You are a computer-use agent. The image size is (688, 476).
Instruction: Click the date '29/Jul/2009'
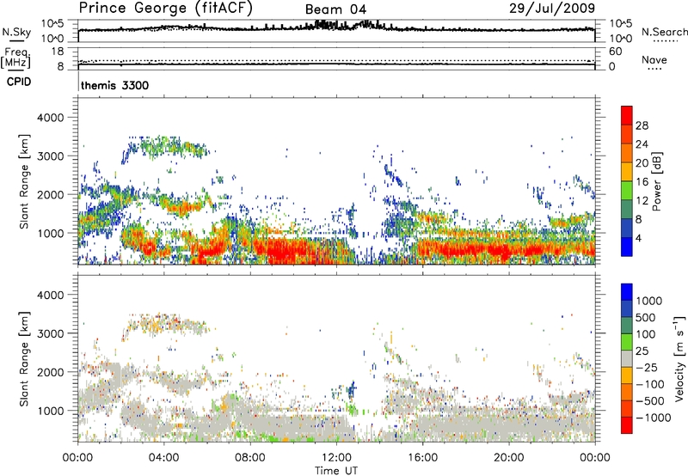(552, 9)
